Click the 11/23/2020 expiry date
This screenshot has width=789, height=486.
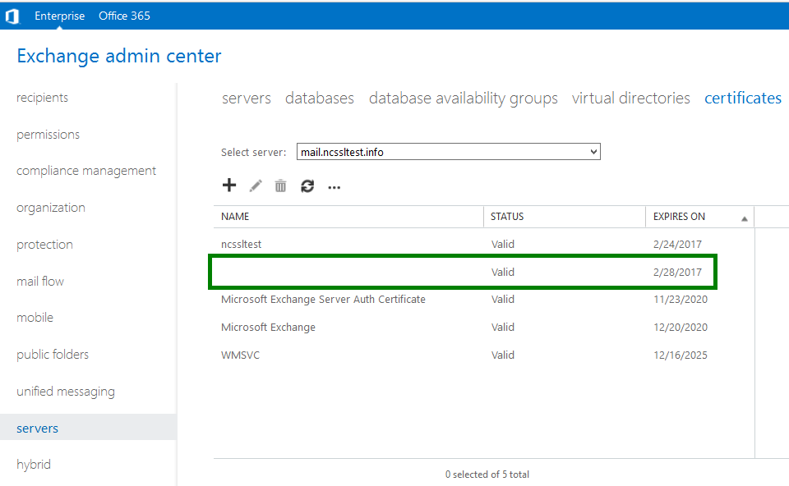681,300
